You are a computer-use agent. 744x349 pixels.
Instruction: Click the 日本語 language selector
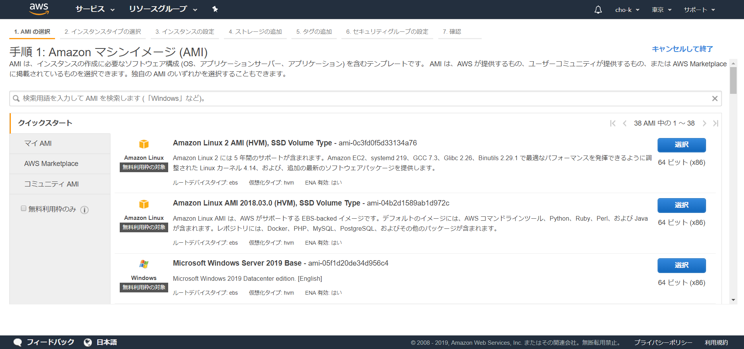pos(107,342)
